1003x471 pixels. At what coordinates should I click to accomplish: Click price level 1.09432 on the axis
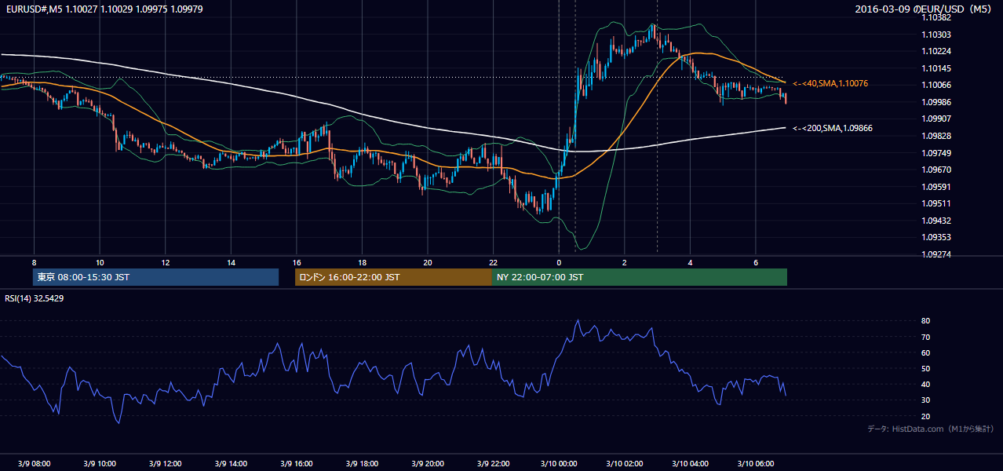click(937, 221)
